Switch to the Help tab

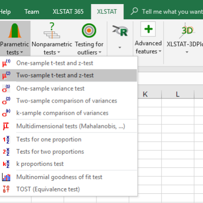point(5,12)
